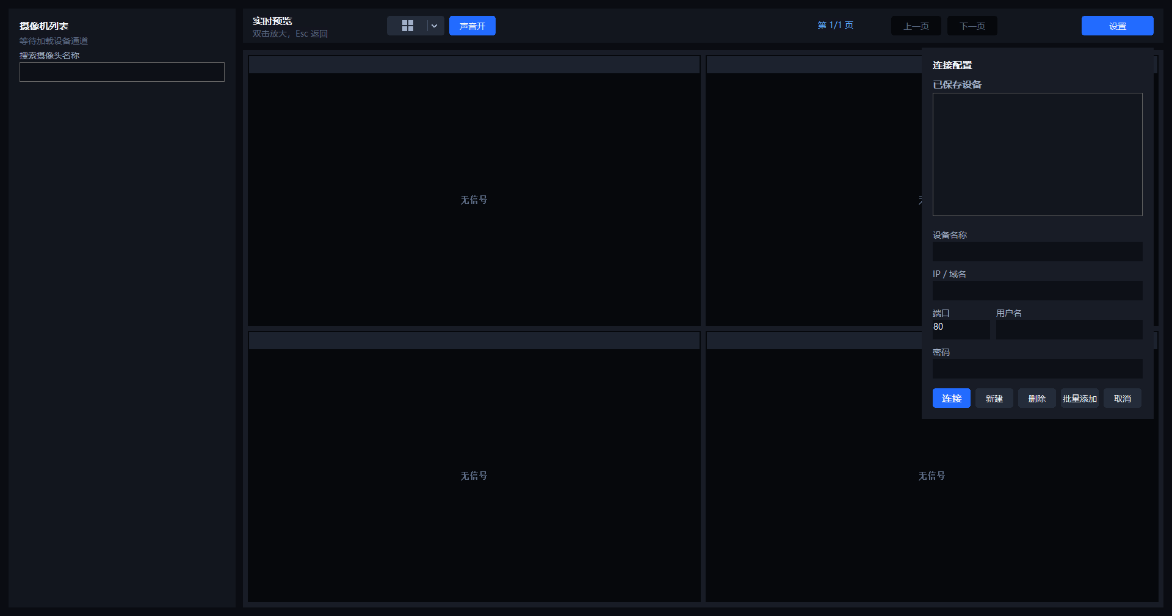Click the four-grid layout icon
This screenshot has width=1172, height=616.
pyautogui.click(x=407, y=26)
